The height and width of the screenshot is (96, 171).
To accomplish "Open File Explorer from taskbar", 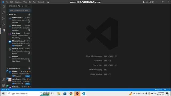I will tap(59, 94).
